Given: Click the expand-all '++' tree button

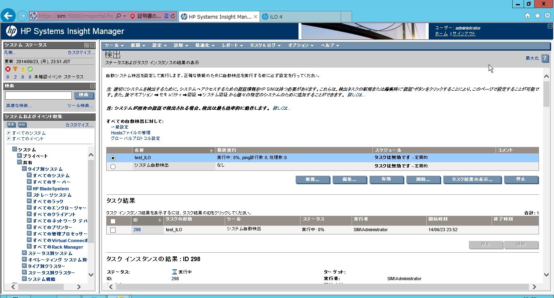Looking at the screenshot, I should click(x=11, y=125).
